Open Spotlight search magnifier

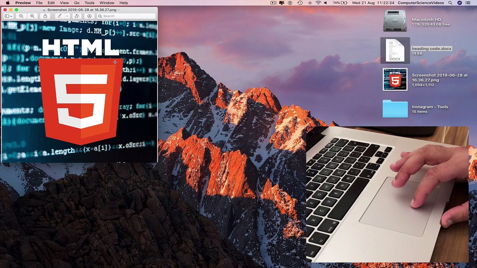coord(451,3)
